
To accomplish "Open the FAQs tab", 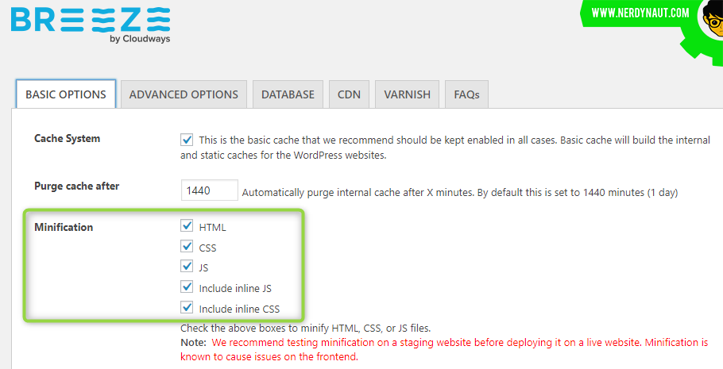I will [x=466, y=94].
